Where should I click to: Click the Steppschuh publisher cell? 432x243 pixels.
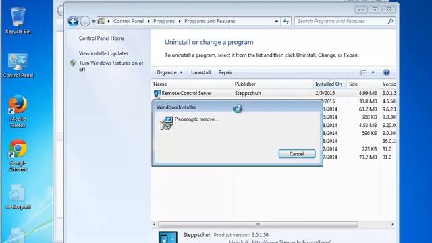(248, 93)
